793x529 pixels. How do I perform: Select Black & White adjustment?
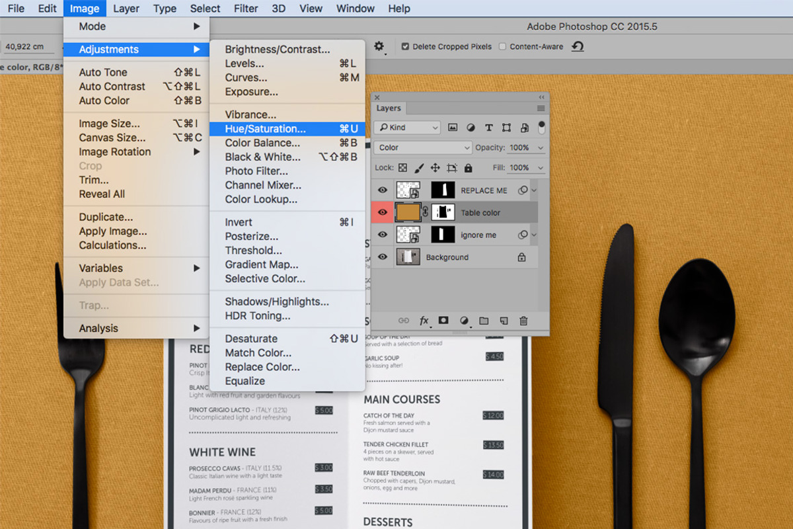point(287,157)
